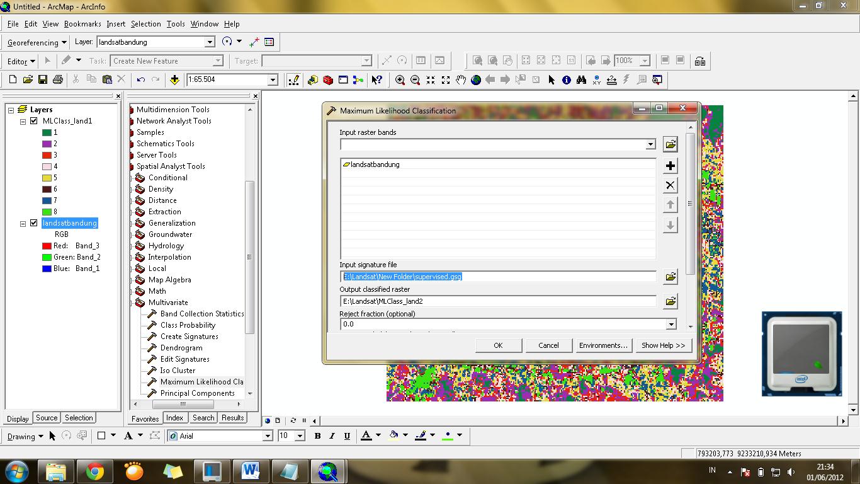Image resolution: width=860 pixels, height=484 pixels.
Task: Switch to the Search tab in ArcToolbox
Action: click(x=203, y=418)
